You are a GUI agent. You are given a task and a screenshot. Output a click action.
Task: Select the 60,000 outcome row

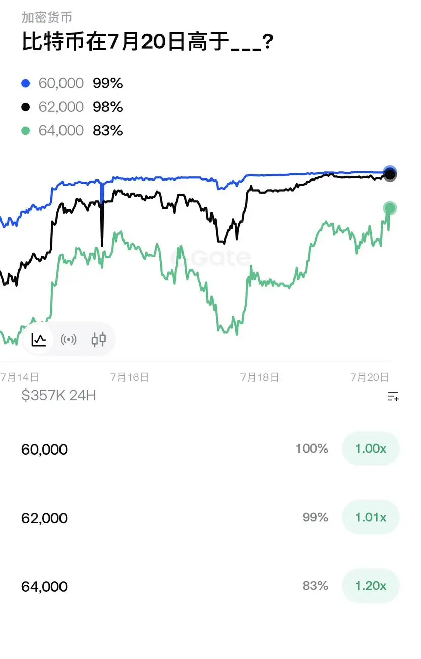point(211,448)
